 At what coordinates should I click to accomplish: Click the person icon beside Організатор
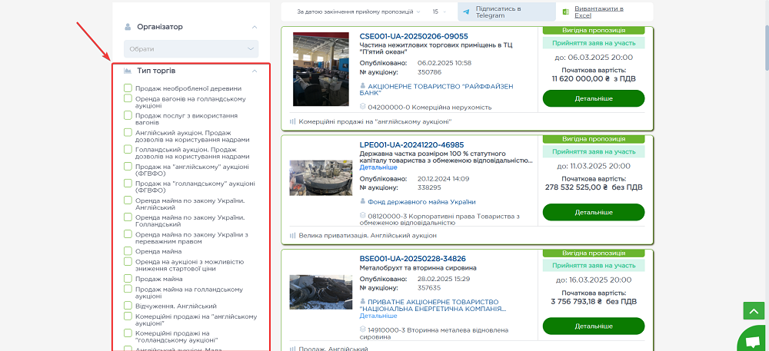128,27
